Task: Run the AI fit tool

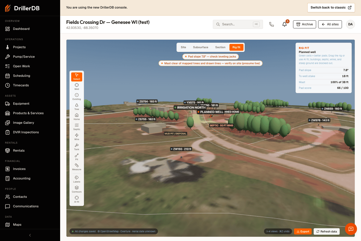Action: (77, 200)
